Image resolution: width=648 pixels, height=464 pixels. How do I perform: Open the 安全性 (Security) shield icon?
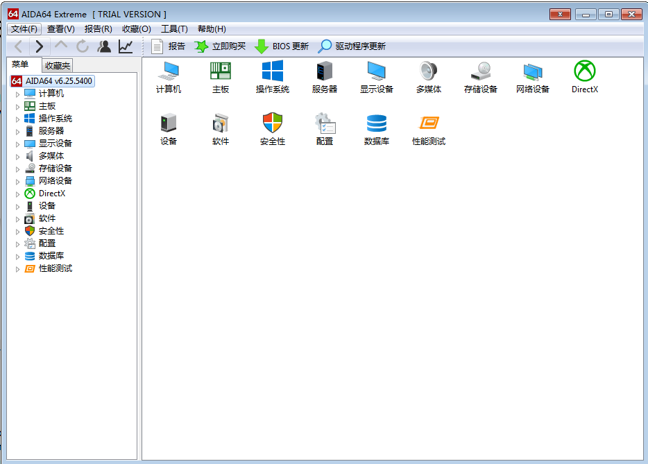point(272,128)
